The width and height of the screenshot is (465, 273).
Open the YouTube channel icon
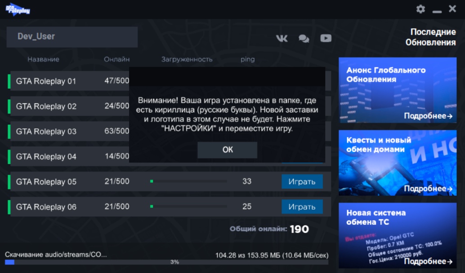click(326, 38)
